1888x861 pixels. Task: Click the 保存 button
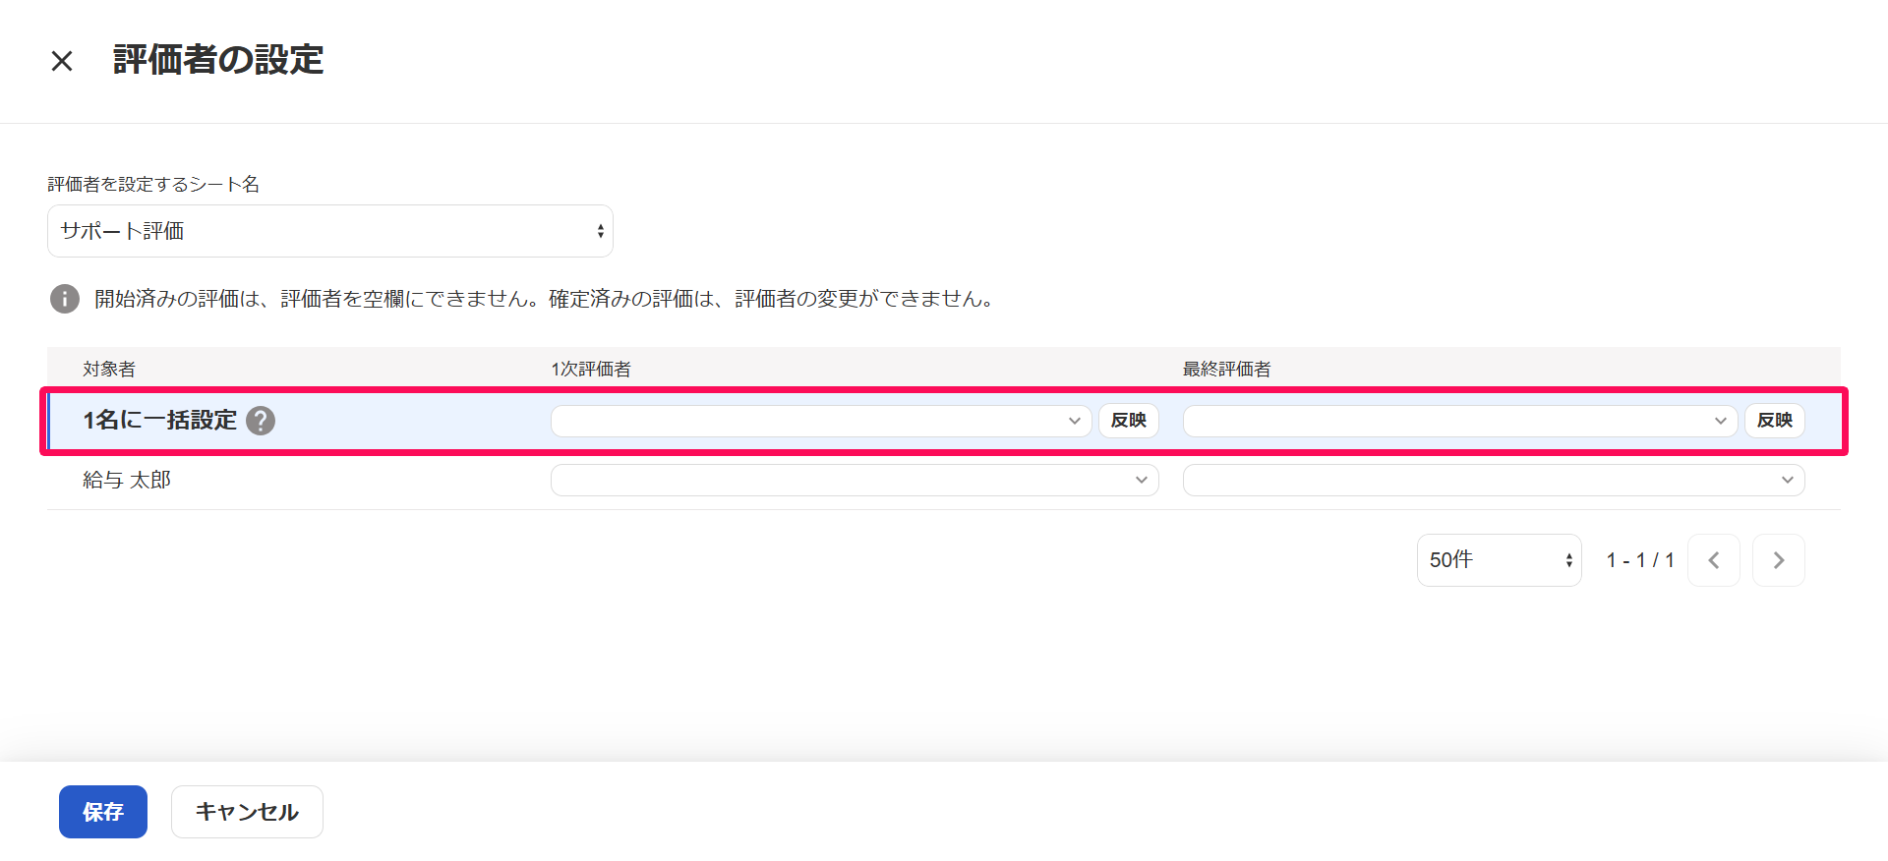point(103,812)
